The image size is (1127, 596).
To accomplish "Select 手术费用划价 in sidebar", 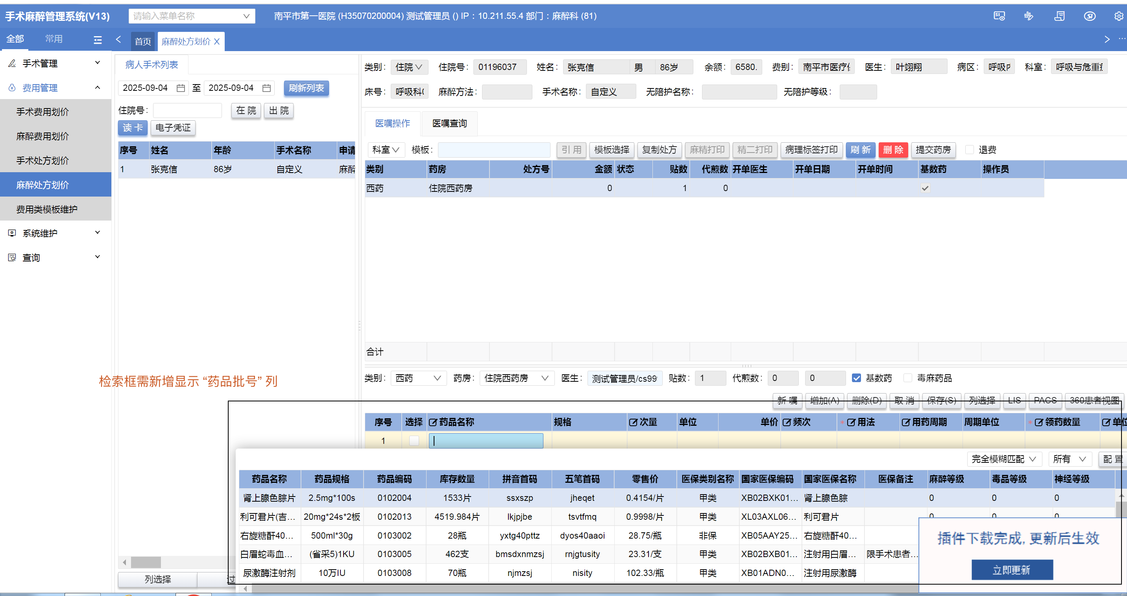I will pyautogui.click(x=42, y=112).
